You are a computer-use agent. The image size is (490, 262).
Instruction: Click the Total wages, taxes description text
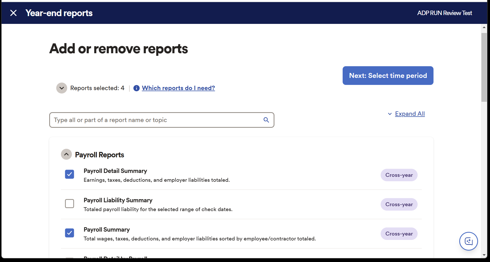(200, 239)
